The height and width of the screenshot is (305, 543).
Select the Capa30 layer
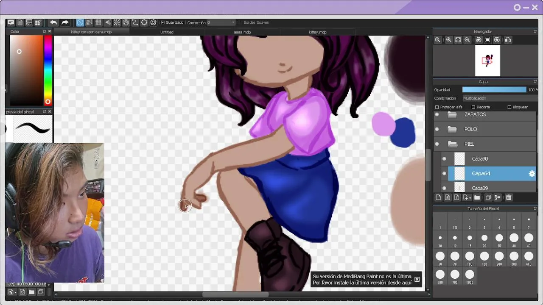coord(488,159)
